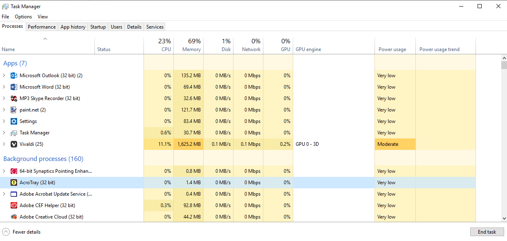Screen dimensions: 507x241
Task: Click the GPU 0 - 3D cell
Action: click(334, 144)
